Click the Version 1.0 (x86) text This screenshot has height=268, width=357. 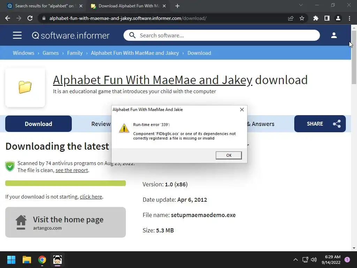click(x=165, y=184)
